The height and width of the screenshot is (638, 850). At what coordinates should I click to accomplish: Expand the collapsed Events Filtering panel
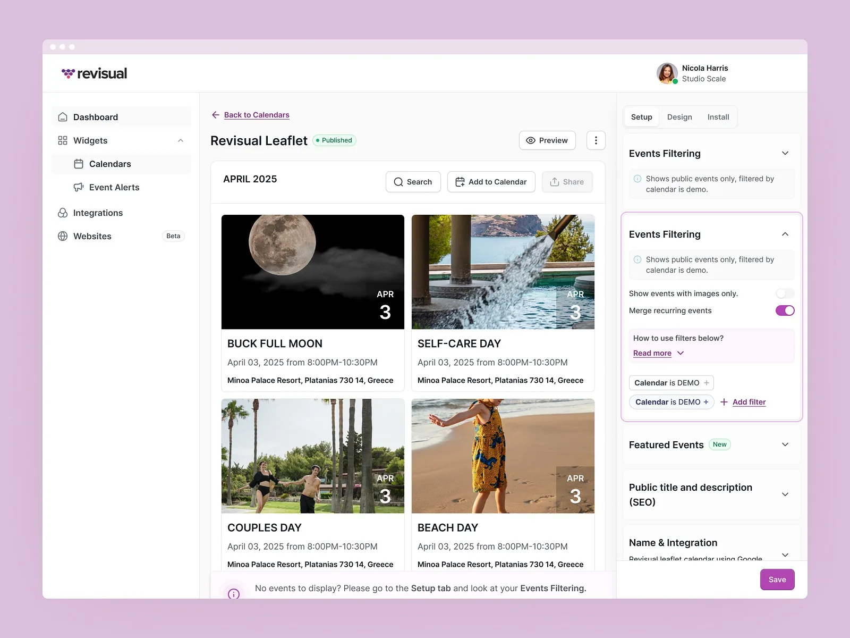tap(785, 153)
